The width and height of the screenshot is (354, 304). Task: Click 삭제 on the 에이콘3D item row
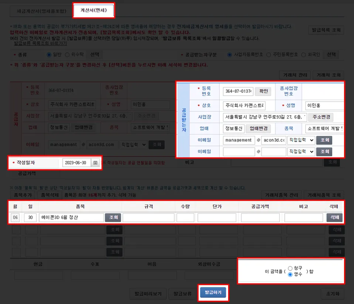(x=334, y=218)
